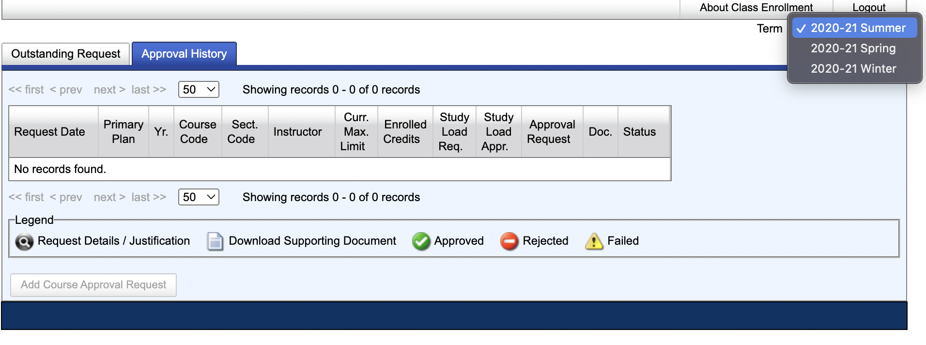Viewport: 926px width, 345px height.
Task: Click the Download Supporting Document page icon
Action: [215, 241]
